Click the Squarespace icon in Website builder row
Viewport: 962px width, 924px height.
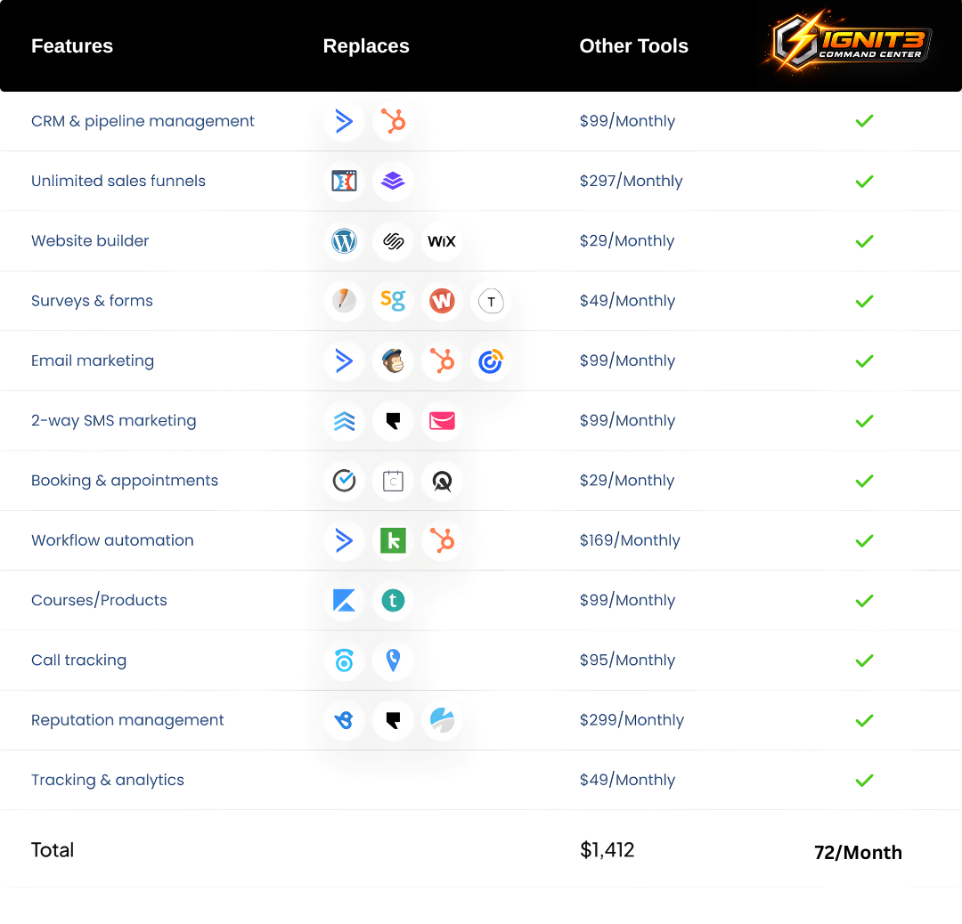coord(394,241)
